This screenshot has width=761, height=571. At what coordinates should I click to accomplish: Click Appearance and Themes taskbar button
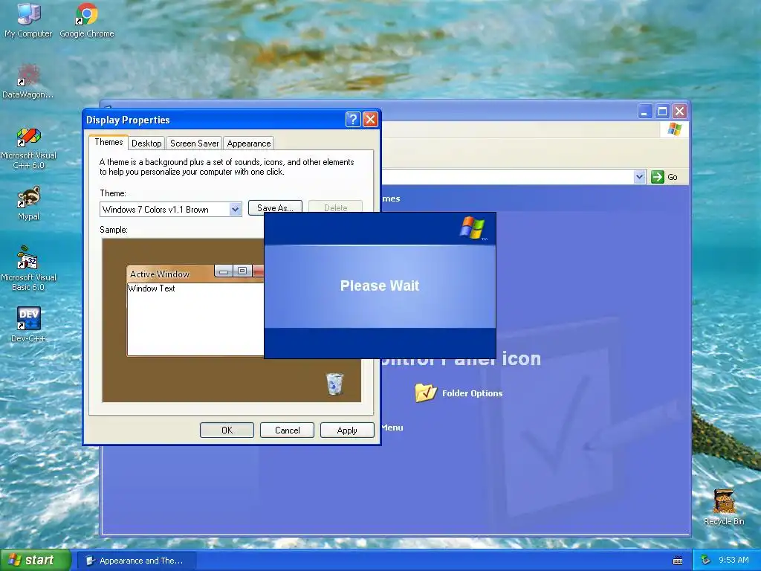(x=137, y=561)
